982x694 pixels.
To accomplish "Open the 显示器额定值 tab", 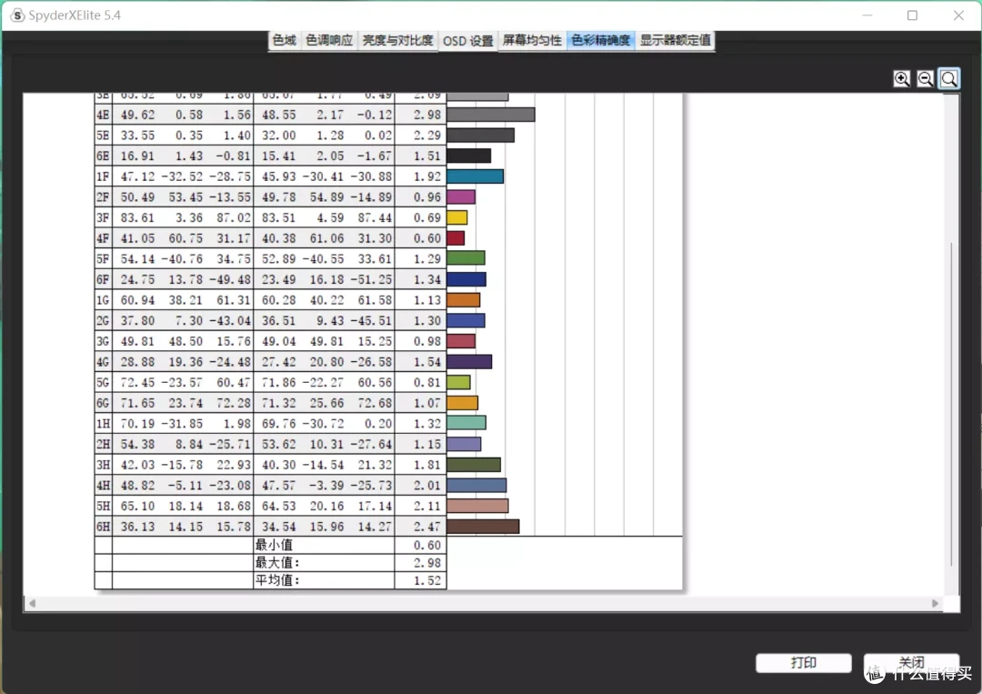I will [675, 41].
